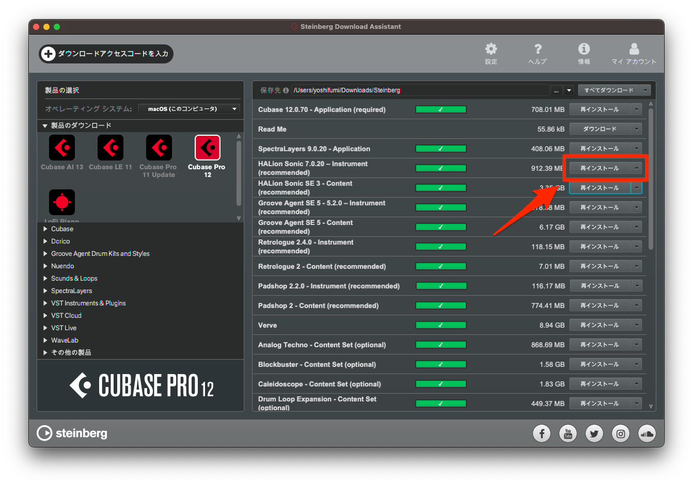Expand その他の製品 category
The image size is (693, 485).
pos(45,353)
